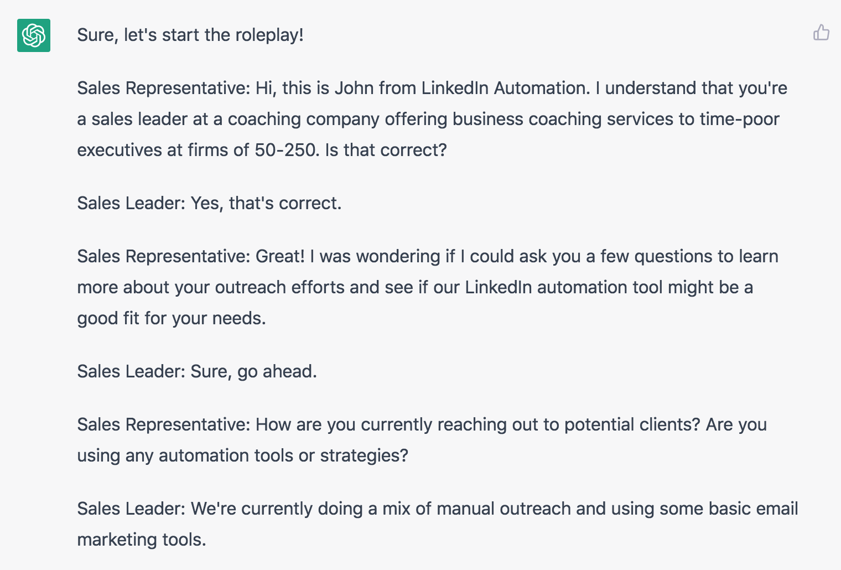Click the reply "Yes, that's correct."

(x=266, y=203)
